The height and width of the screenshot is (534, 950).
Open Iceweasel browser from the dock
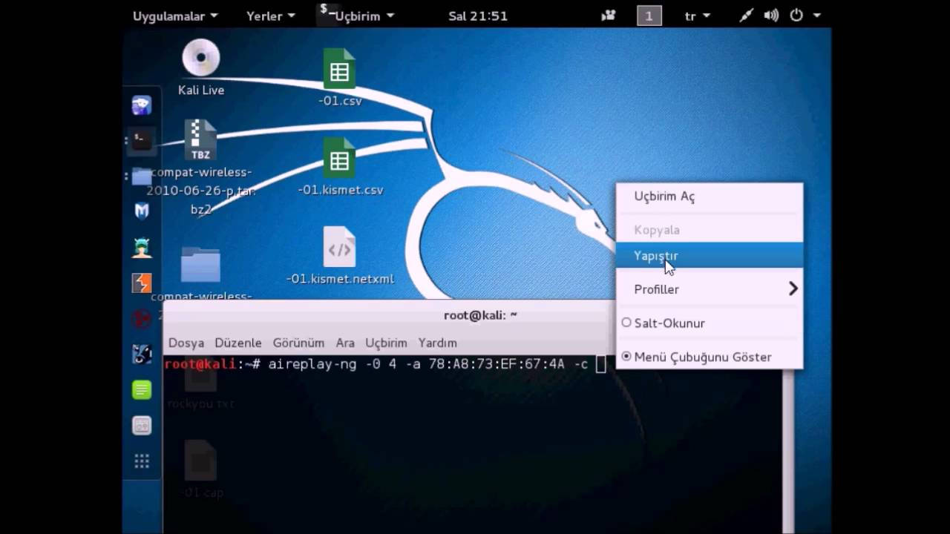[141, 105]
